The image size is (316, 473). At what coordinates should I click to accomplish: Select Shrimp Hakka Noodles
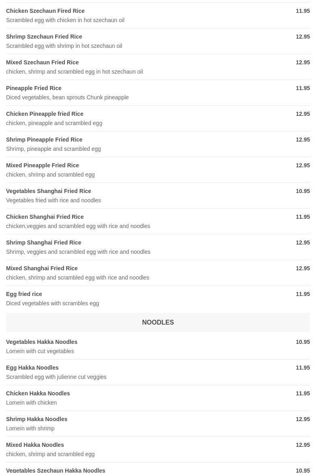pyautogui.click(x=37, y=419)
